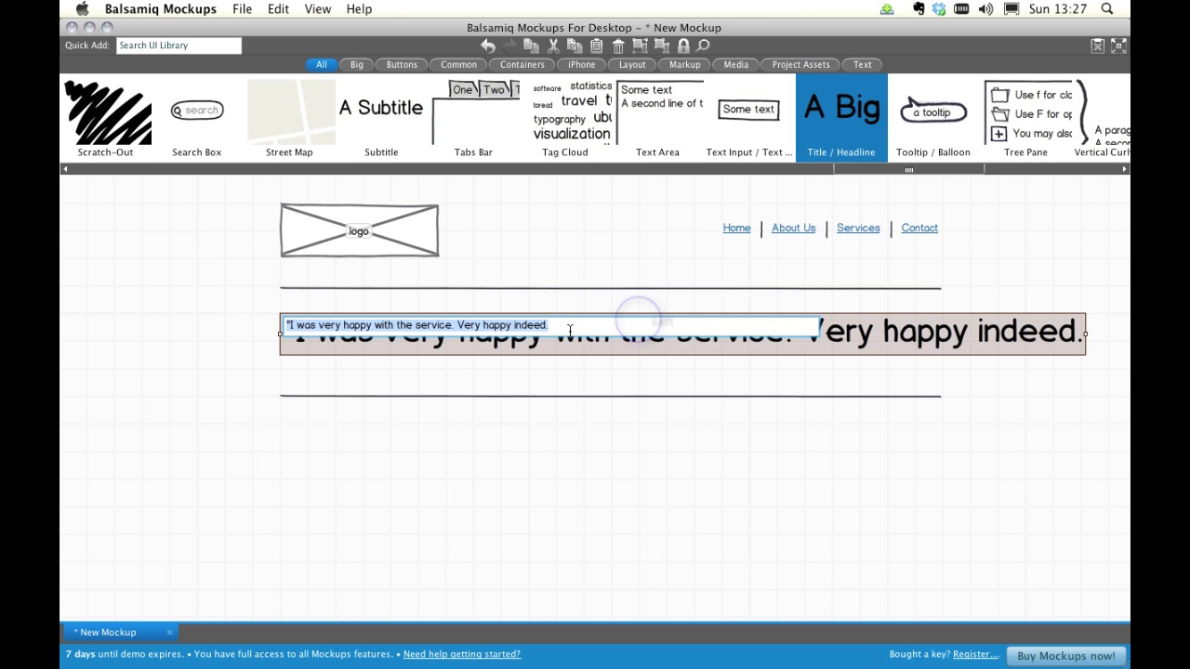
Task: Open Evernote elephant menu bar icon
Action: [919, 8]
